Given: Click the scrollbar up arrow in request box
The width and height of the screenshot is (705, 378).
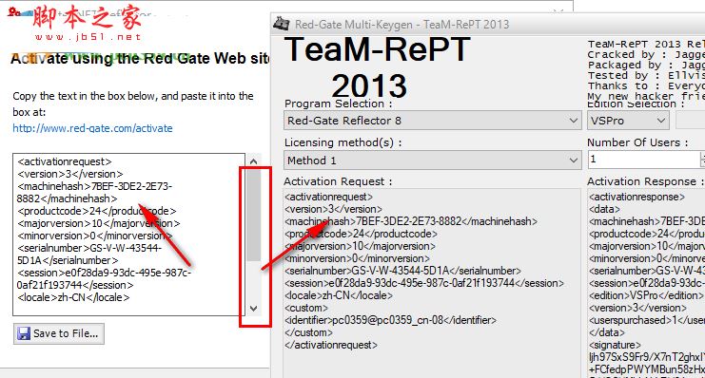Looking at the screenshot, I should point(254,161).
